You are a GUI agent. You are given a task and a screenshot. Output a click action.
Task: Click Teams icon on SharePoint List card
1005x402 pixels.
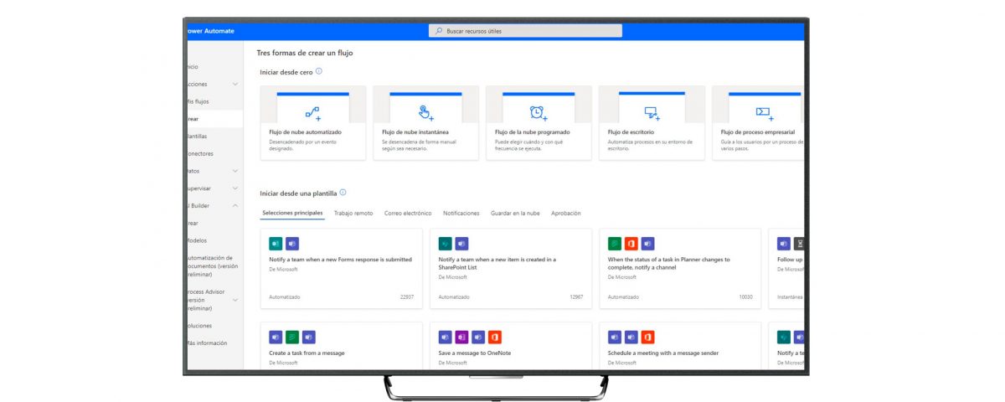461,244
